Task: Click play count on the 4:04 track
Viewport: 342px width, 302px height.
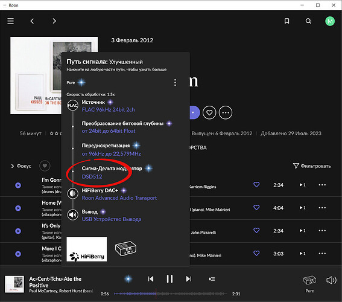Action: pos(303,208)
